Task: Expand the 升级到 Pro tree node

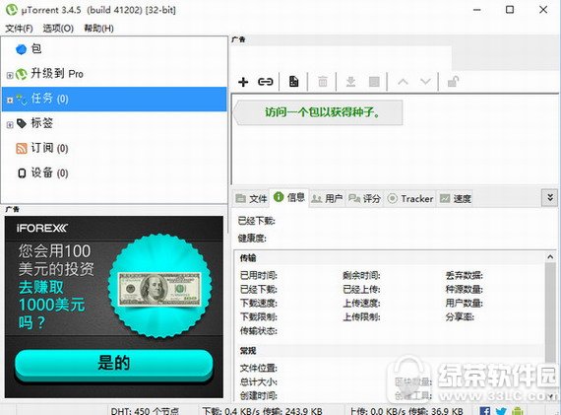Action: (10, 75)
